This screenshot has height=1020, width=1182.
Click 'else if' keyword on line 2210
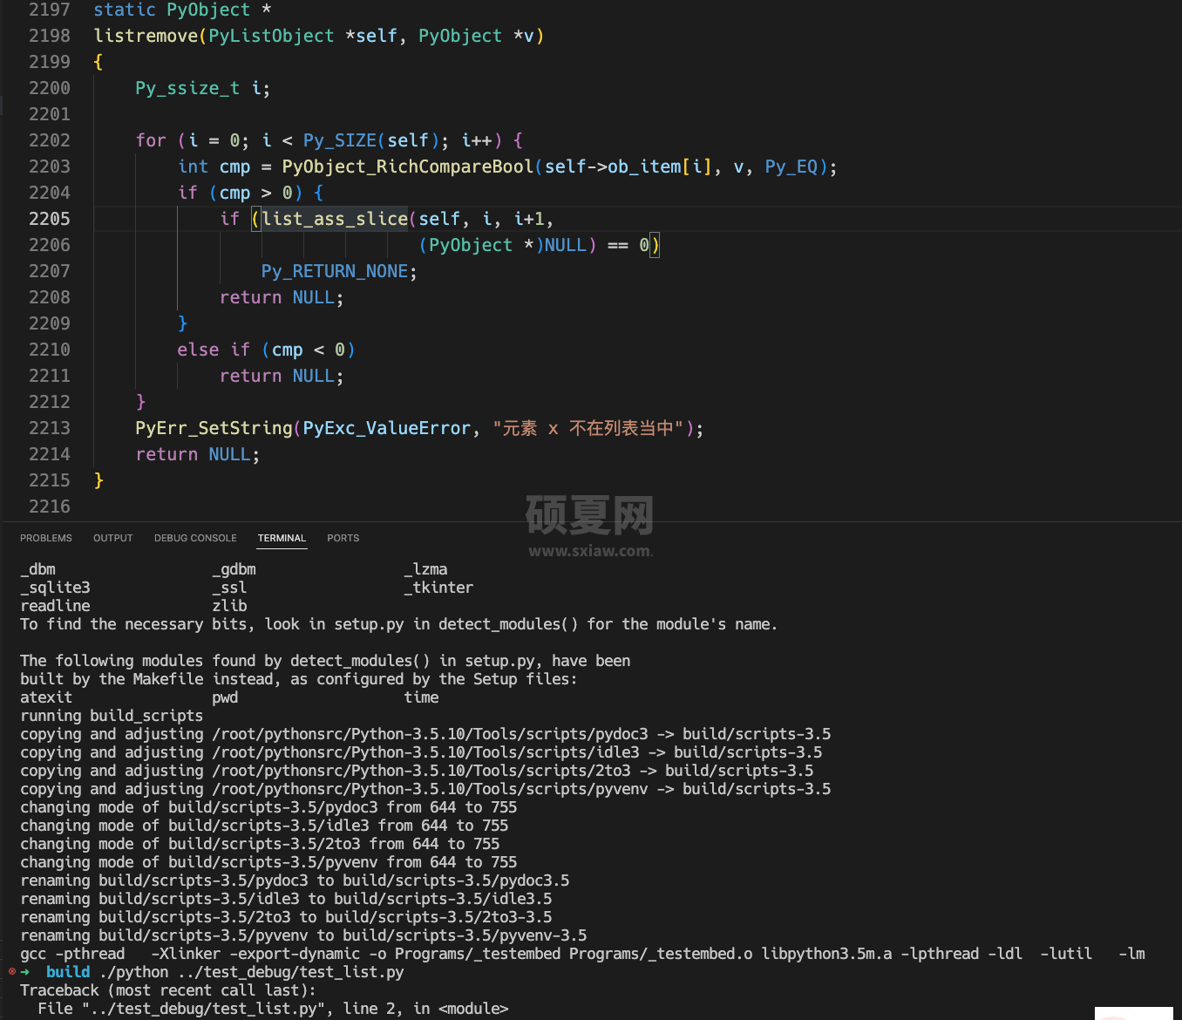tap(214, 350)
